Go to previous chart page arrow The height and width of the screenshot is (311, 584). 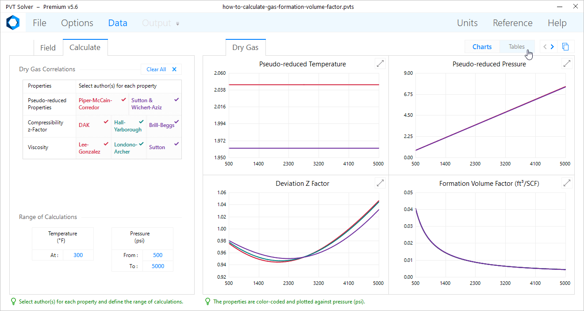[x=545, y=47]
